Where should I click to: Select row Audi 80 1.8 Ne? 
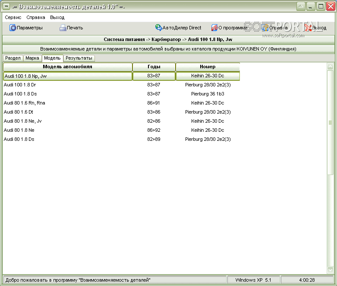(x=121, y=130)
